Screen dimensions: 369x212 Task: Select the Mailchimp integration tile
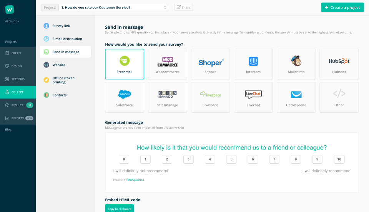(296, 64)
